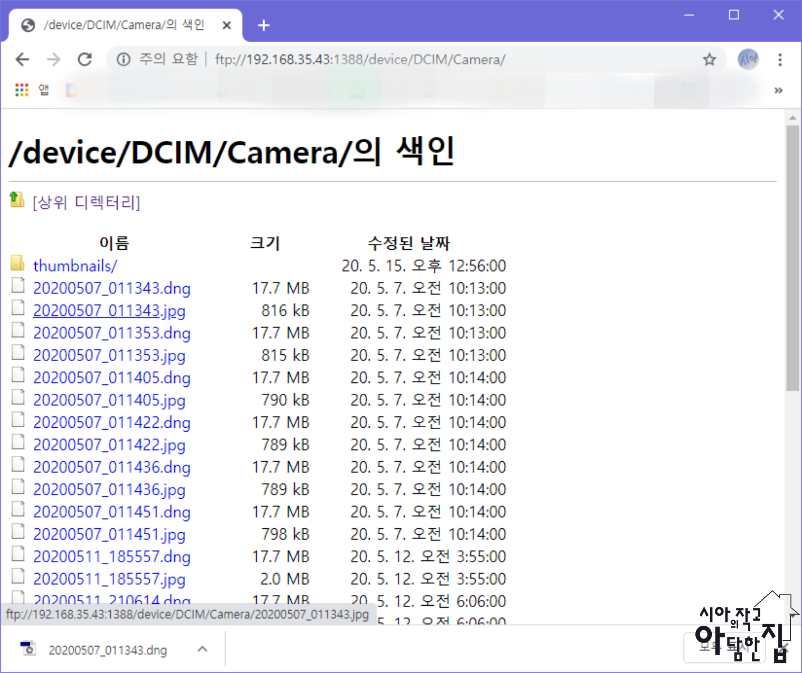Open the thumbnails/ folder link
The width and height of the screenshot is (802, 673).
click(75, 266)
